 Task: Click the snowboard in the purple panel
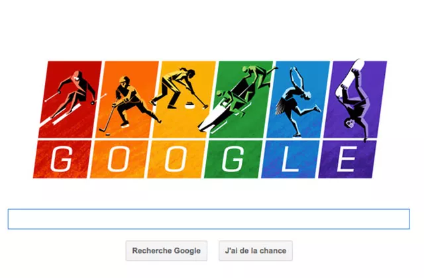(x=350, y=78)
